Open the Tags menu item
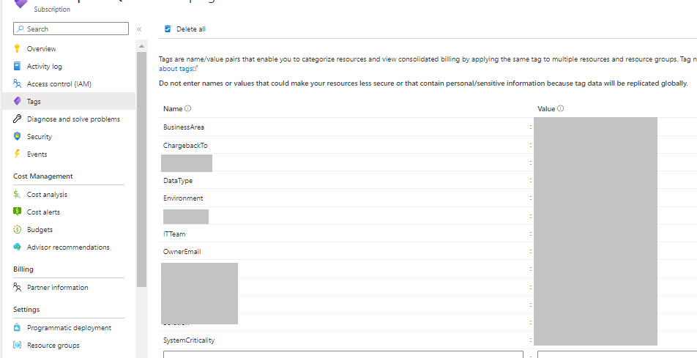The width and height of the screenshot is (697, 358). tap(34, 102)
